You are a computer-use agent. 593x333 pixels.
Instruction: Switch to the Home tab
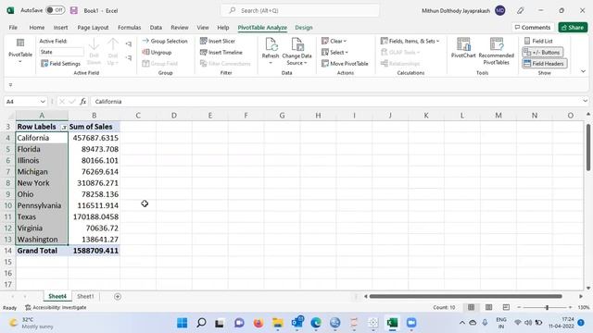point(37,28)
